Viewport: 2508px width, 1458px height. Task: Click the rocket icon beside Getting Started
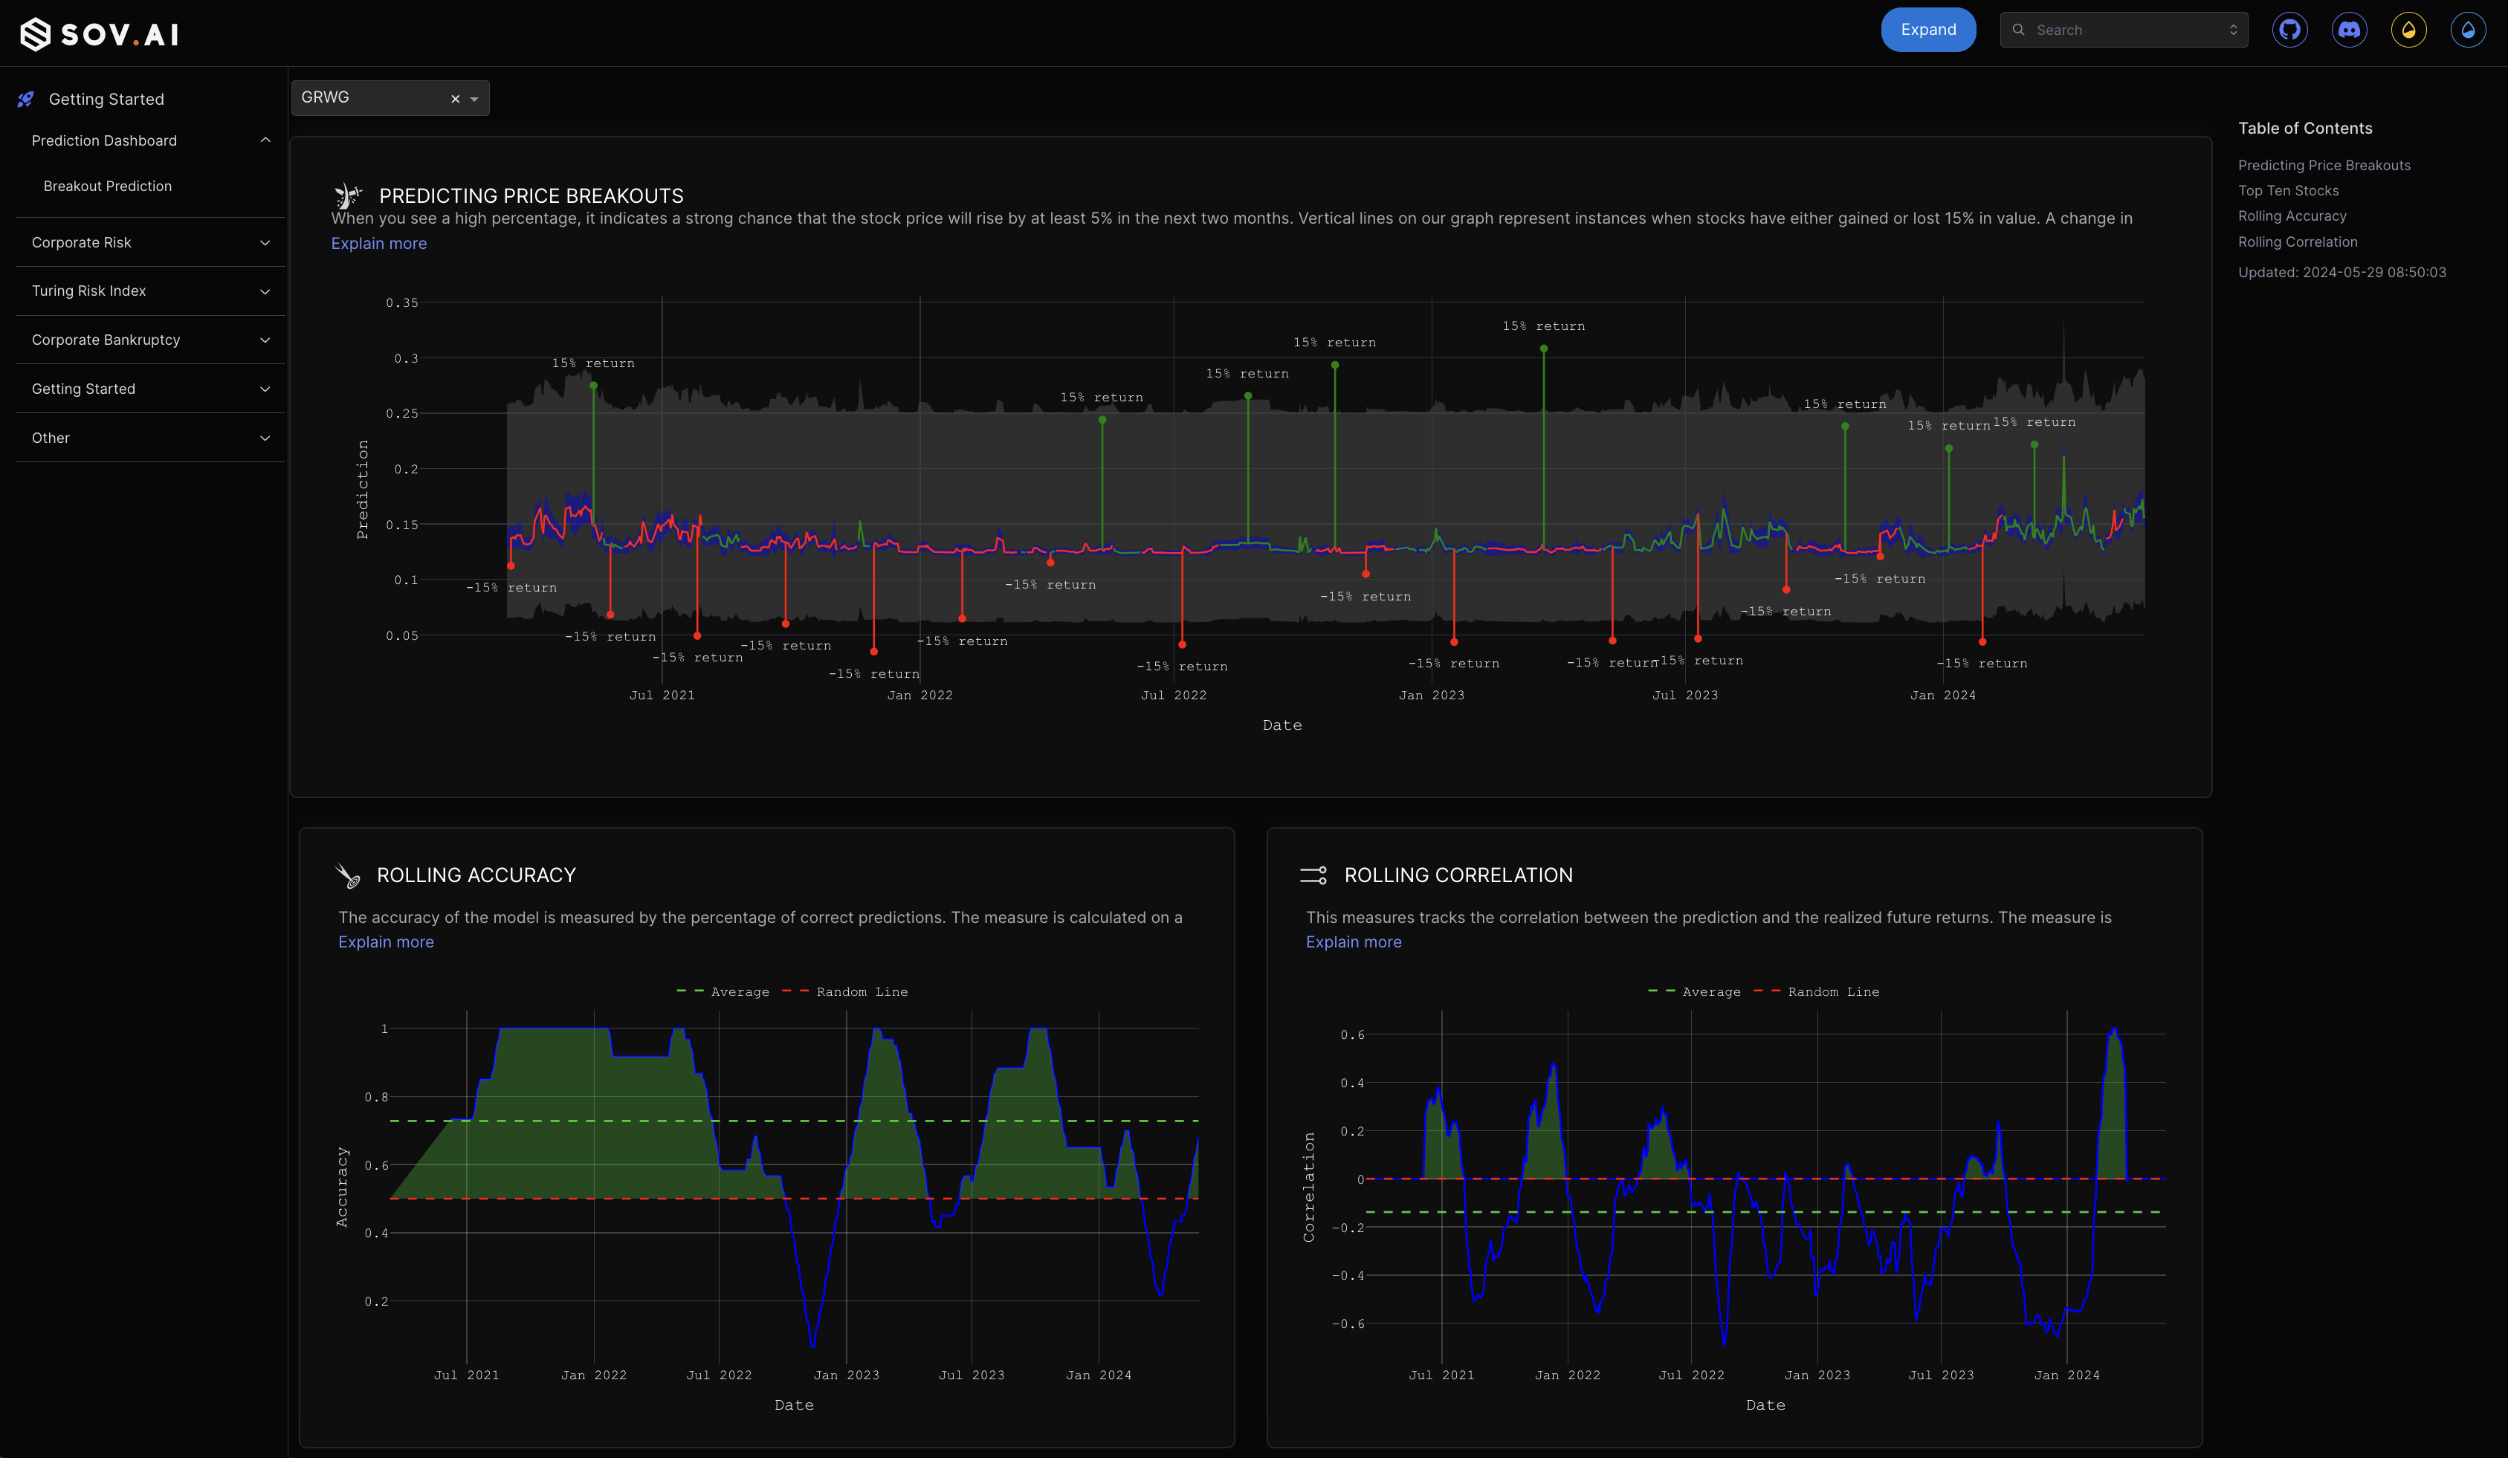coord(26,100)
